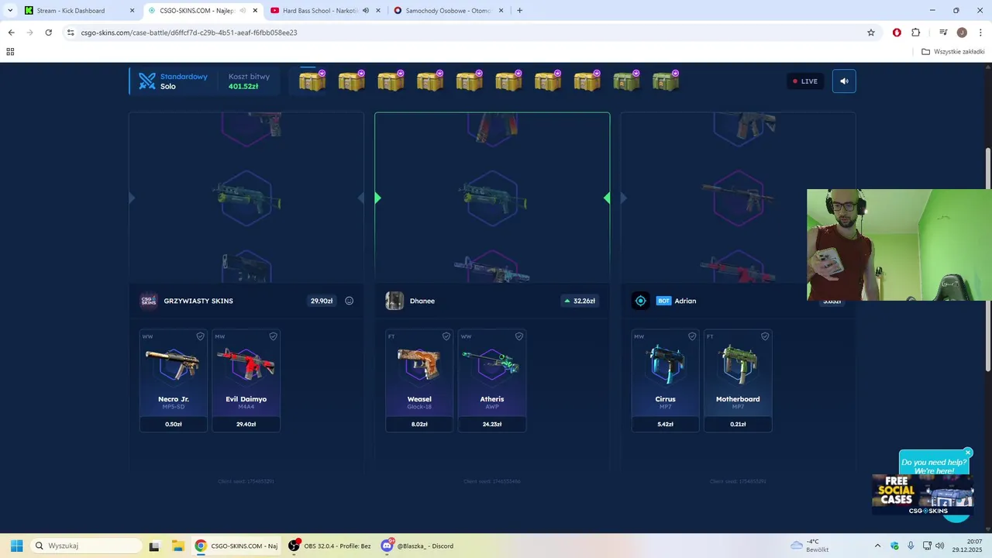Click the 5.42zł price on Cirrus
The height and width of the screenshot is (558, 992).
click(666, 425)
